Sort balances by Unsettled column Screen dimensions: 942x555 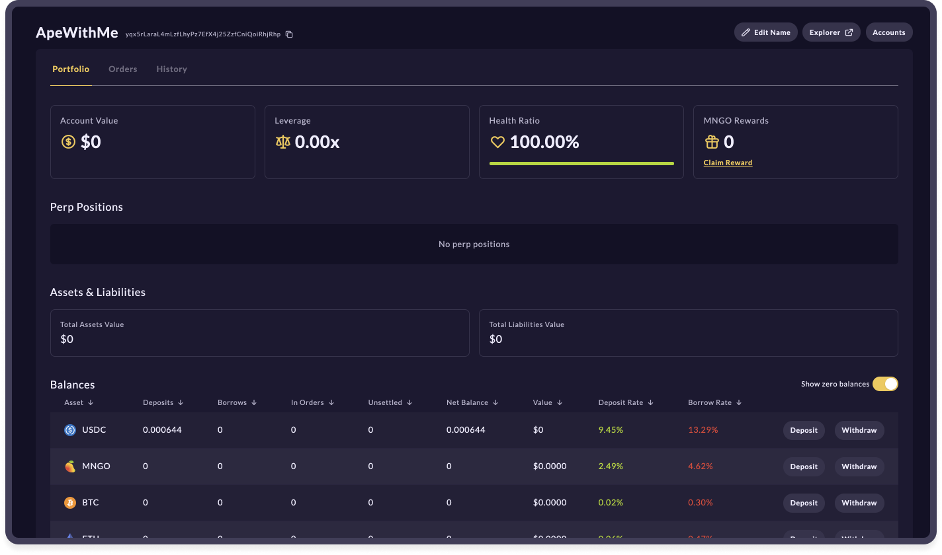(x=390, y=402)
